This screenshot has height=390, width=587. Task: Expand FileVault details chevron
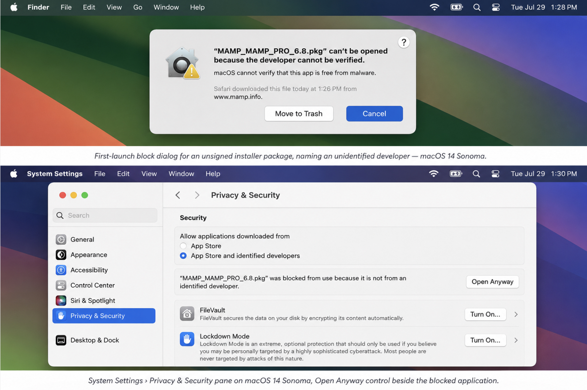point(516,314)
